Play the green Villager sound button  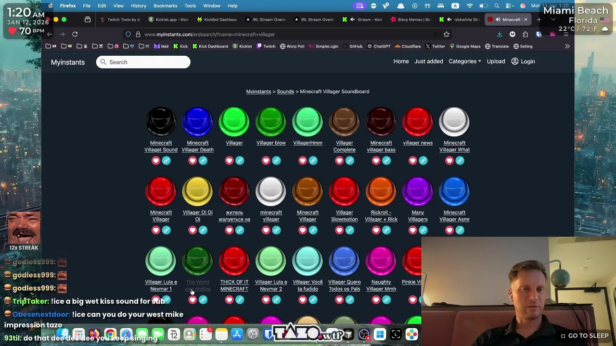tap(234, 122)
